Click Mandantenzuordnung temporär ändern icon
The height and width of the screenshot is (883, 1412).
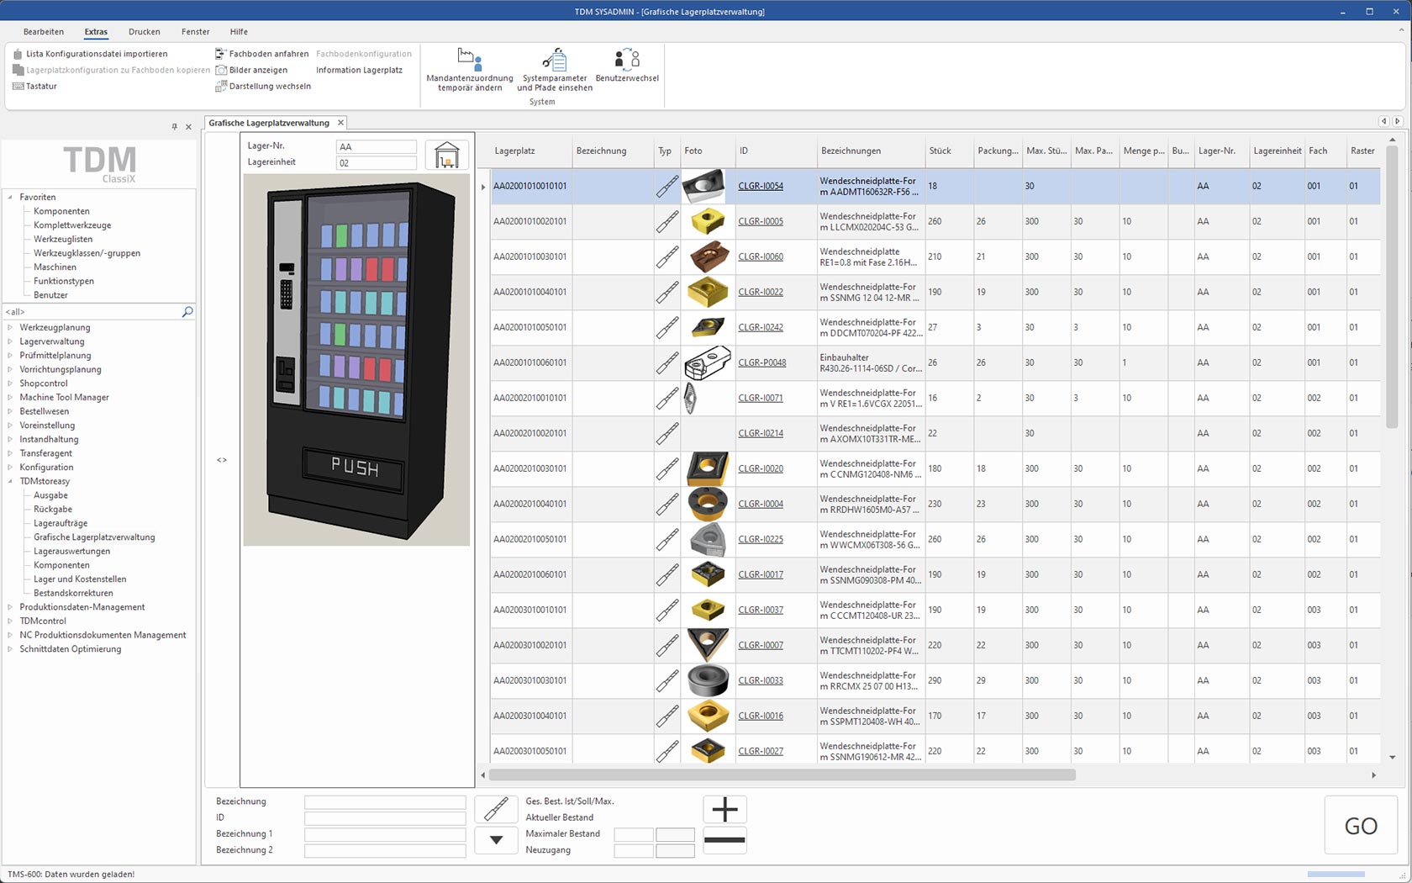click(x=469, y=59)
